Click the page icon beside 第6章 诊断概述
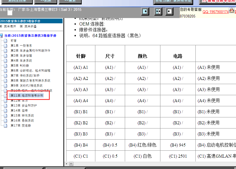Viewport: 236px width, 169px height. point(5,70)
